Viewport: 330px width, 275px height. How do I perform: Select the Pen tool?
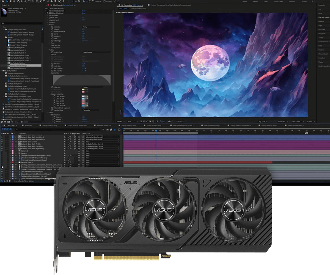(x=41, y=1)
